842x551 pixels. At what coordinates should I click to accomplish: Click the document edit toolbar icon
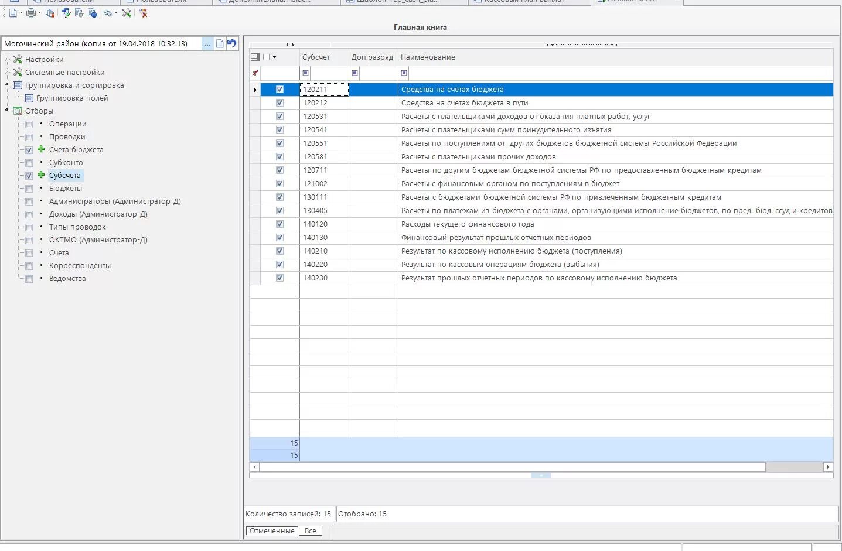(x=66, y=13)
